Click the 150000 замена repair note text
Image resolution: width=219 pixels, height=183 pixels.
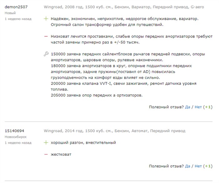coord(128,57)
